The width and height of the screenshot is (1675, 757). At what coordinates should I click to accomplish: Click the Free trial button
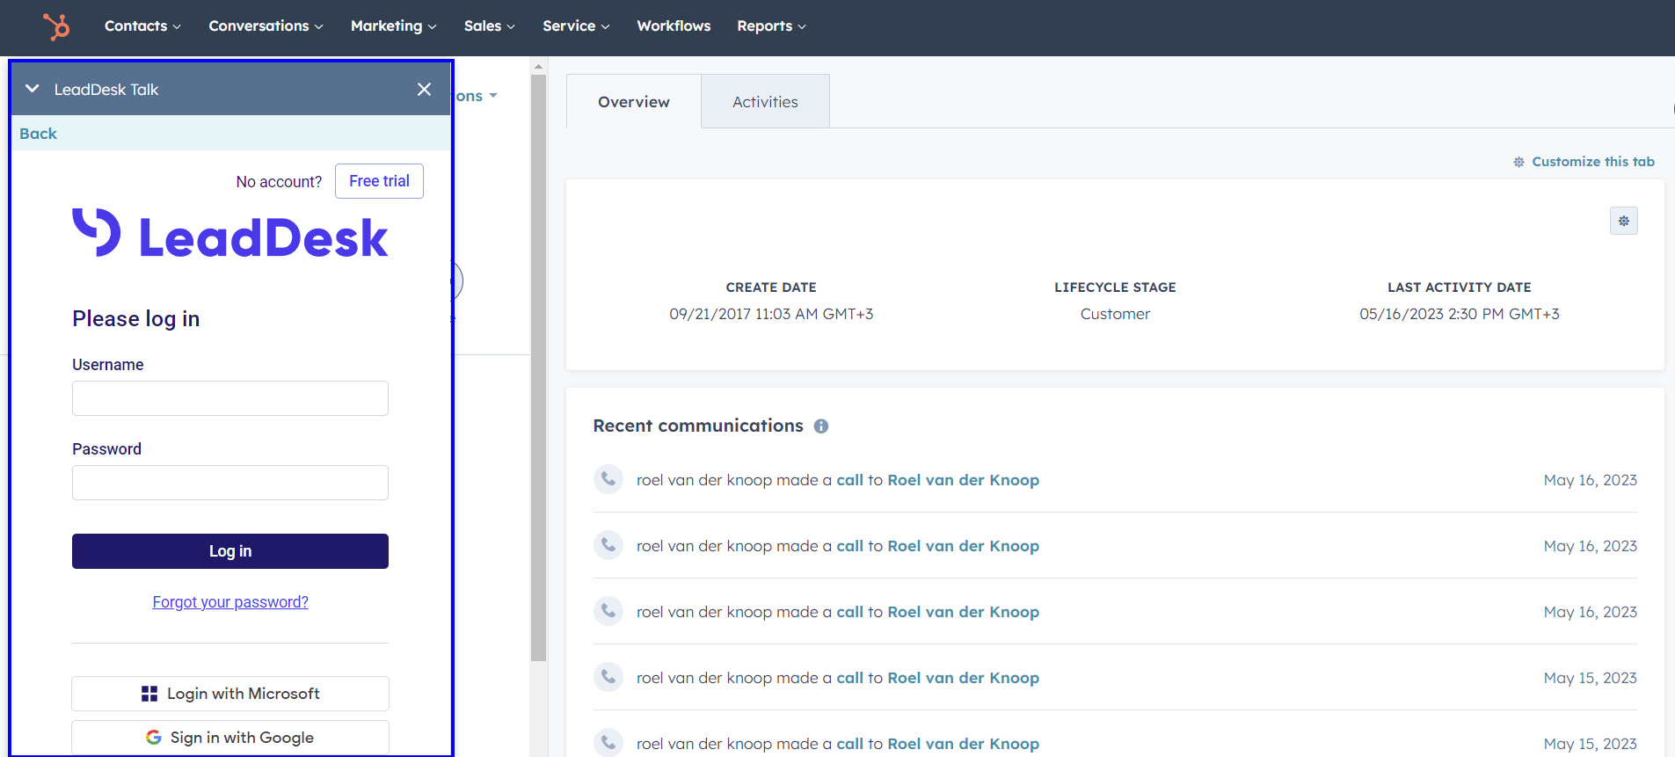379,181
